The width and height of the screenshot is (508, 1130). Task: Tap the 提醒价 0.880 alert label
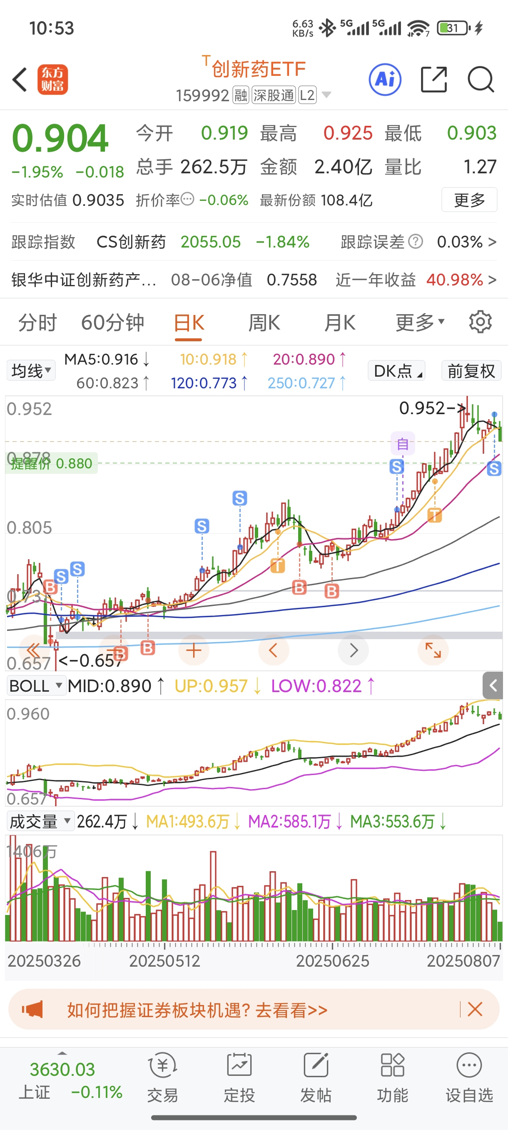pos(52,463)
